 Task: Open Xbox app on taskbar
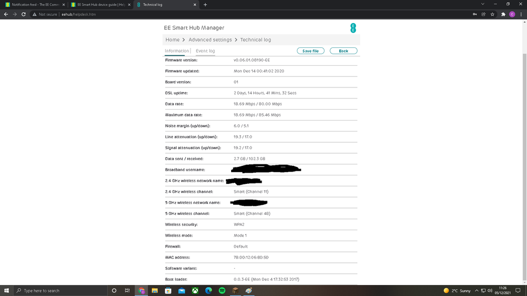point(195,291)
